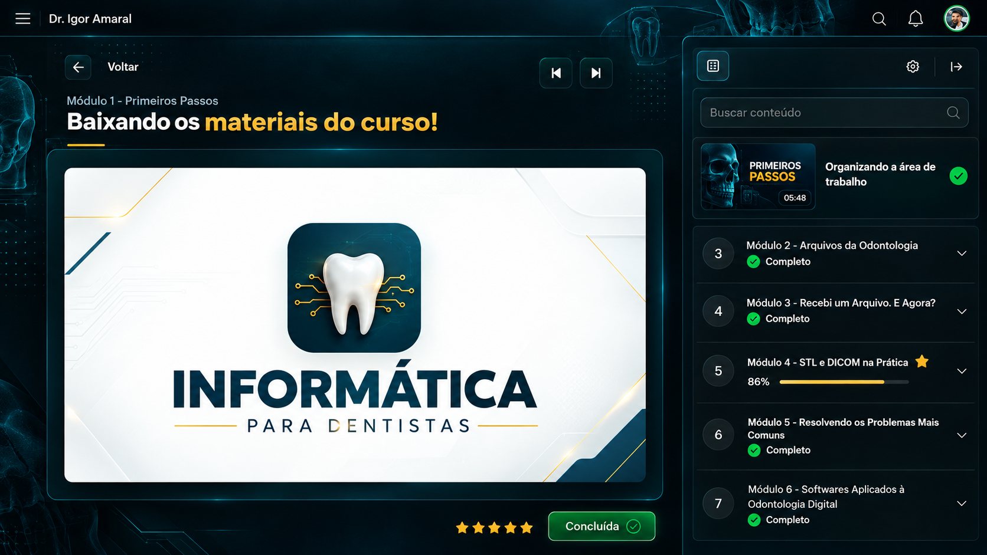The image size is (987, 555).
Task: Click number badge 4
Action: click(718, 311)
